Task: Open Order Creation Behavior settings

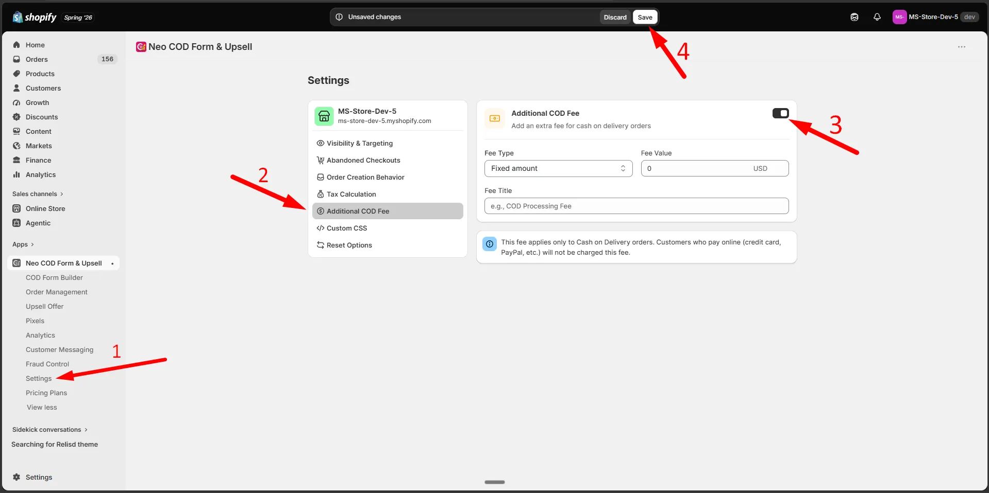Action: pos(388,177)
